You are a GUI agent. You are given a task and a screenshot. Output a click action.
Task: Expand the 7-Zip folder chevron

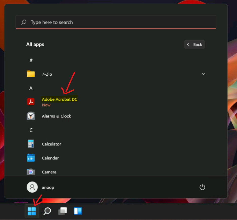click(x=203, y=74)
